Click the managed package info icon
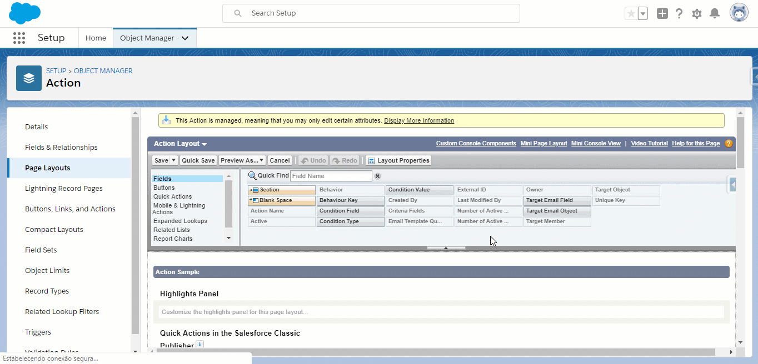The image size is (758, 364). click(166, 120)
